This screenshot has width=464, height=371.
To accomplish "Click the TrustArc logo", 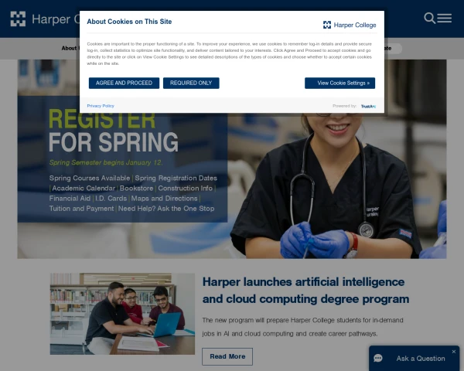I will click(x=368, y=106).
